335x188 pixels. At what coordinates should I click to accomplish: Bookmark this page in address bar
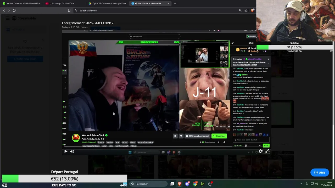(x=69, y=10)
